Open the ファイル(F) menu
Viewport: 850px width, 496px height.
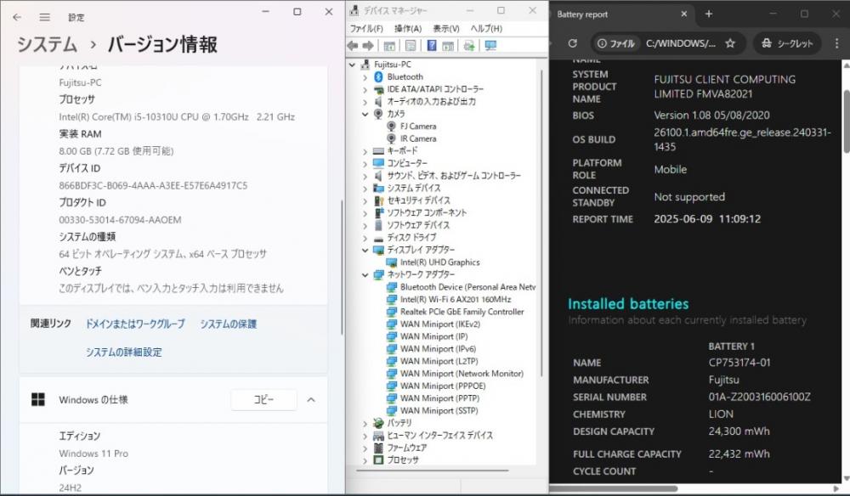pyautogui.click(x=366, y=29)
